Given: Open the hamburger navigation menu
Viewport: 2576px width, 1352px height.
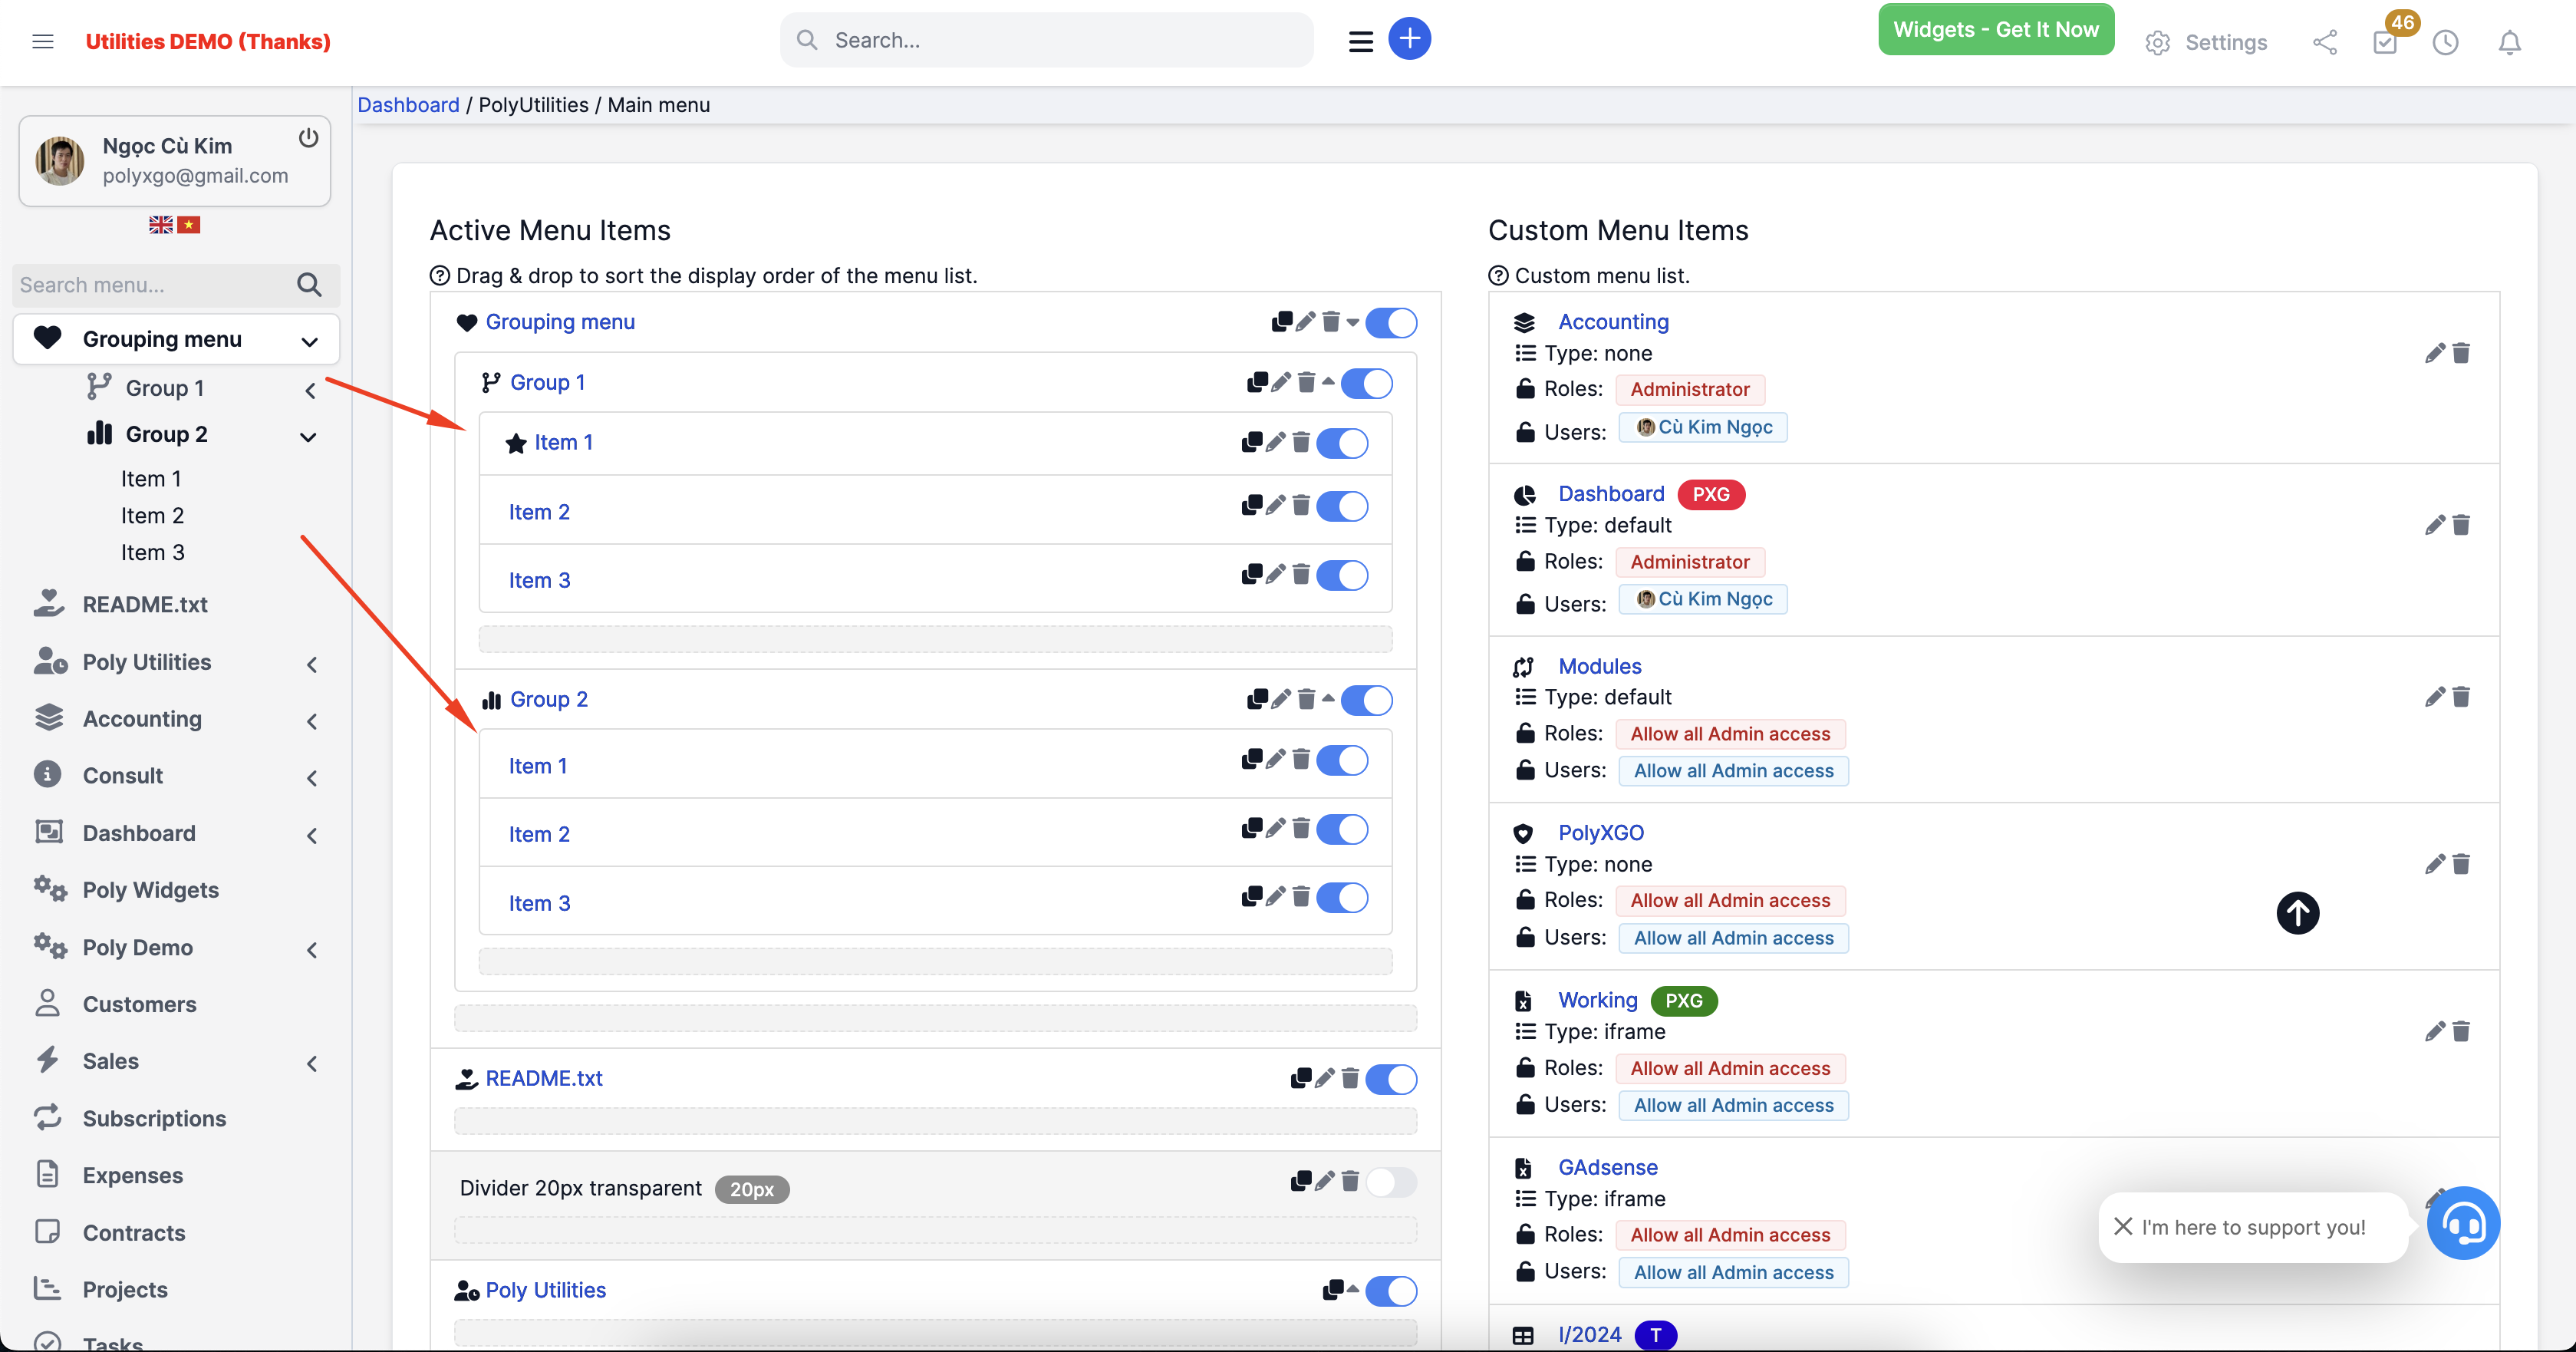Looking at the screenshot, I should click(43, 41).
